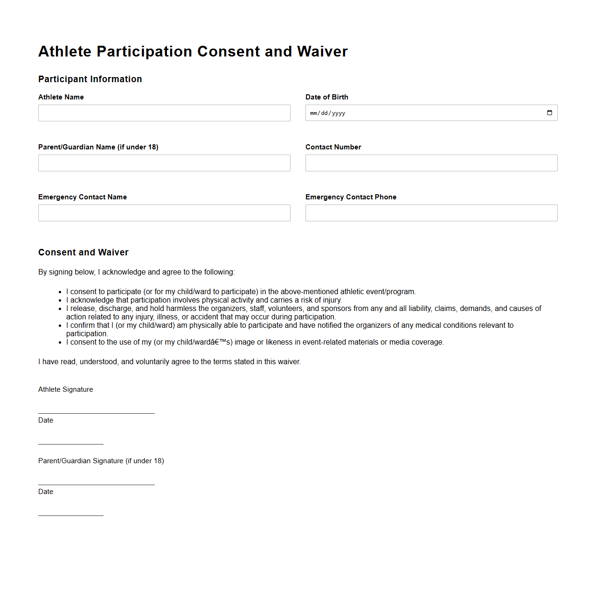
Task: Select the Parent/Guardian Name field
Action: coord(164,162)
